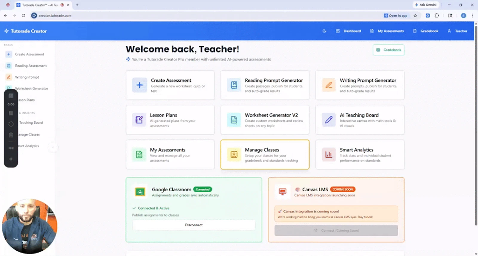This screenshot has height=256, width=478.
Task: Click the Canvas LMS monitor icon
Action: coord(283,192)
